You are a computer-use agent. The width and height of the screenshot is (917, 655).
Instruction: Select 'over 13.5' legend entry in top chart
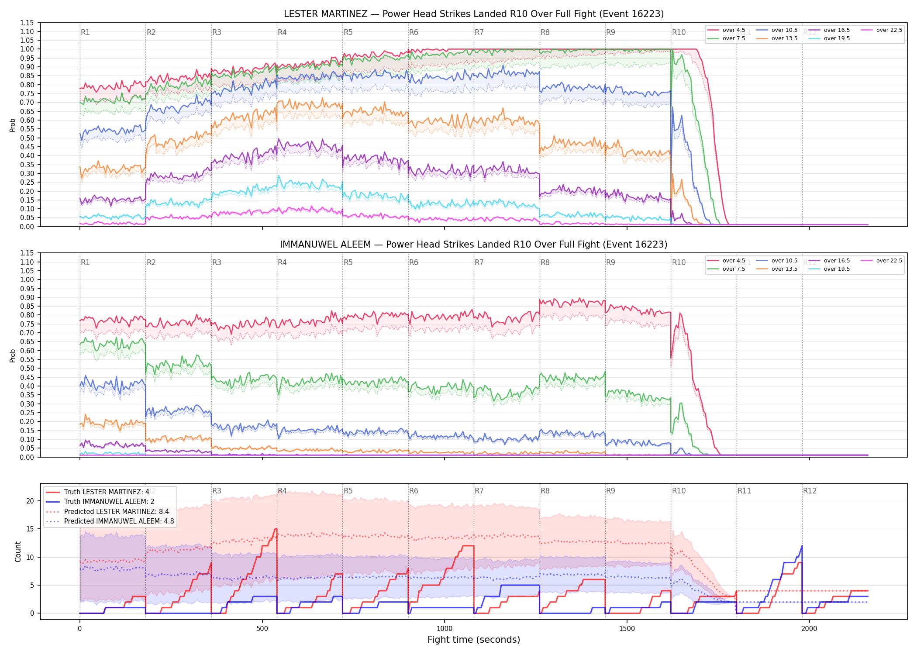[777, 38]
